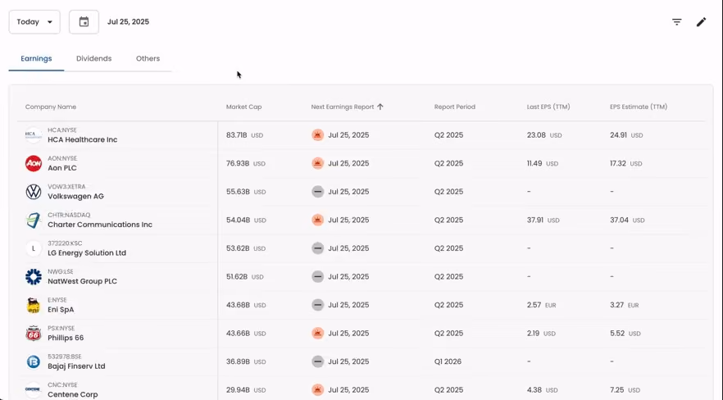
Task: Select the 37.91 last EPS value
Action: (534, 220)
